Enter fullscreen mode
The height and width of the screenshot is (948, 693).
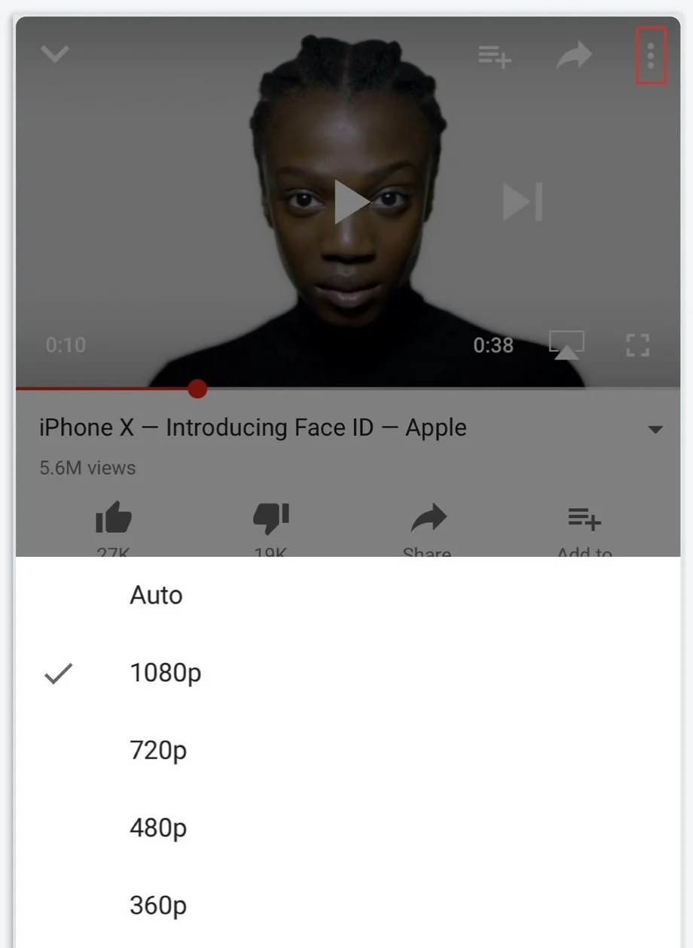[x=637, y=345]
